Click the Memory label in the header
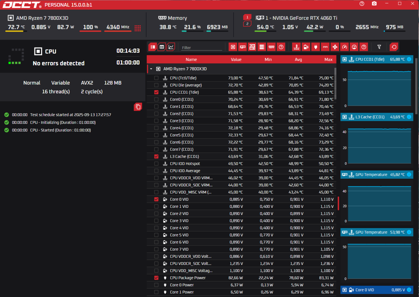The height and width of the screenshot is (297, 419). [177, 18]
